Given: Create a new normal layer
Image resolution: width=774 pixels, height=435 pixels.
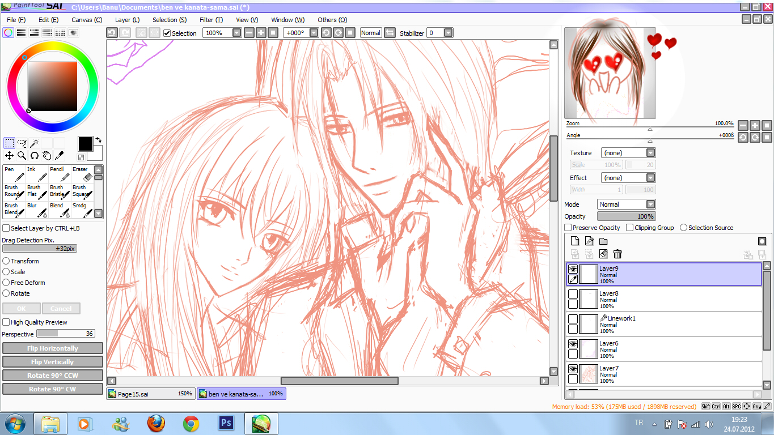Looking at the screenshot, I should [575, 241].
